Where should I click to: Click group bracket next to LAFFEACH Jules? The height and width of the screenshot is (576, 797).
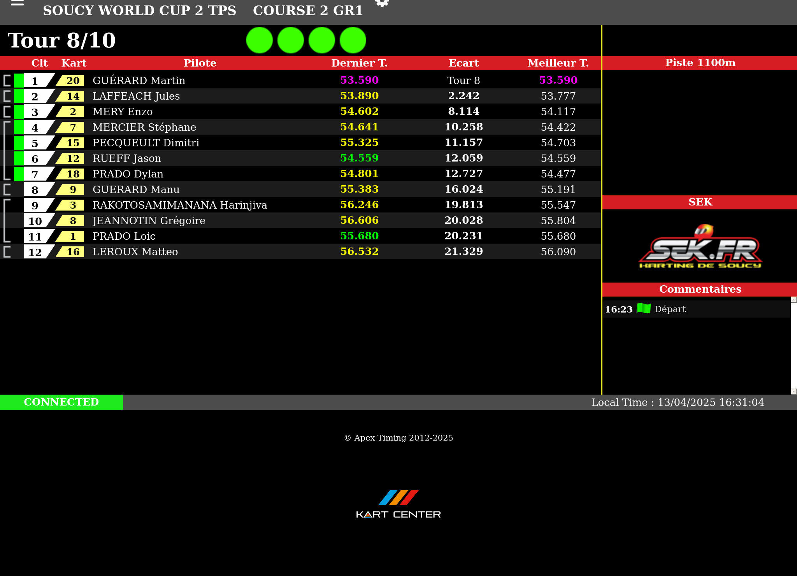coord(7,96)
